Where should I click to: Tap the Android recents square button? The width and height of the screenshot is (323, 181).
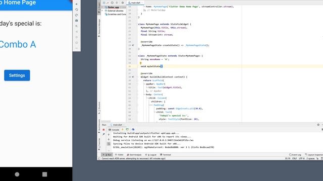click(x=44, y=174)
